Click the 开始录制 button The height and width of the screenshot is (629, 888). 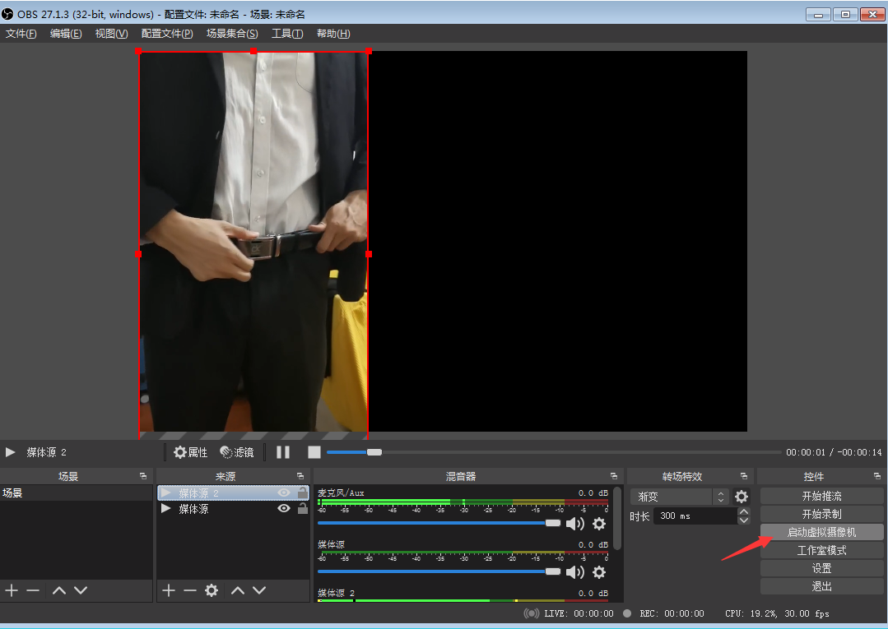tap(821, 514)
